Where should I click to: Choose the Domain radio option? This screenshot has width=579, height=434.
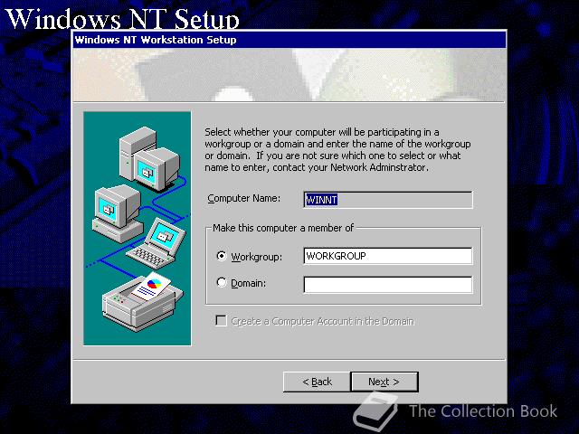click(x=222, y=283)
